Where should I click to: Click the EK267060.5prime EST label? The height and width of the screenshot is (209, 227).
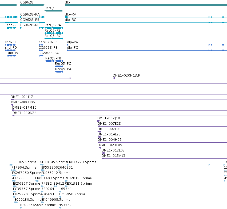coord(26,173)
